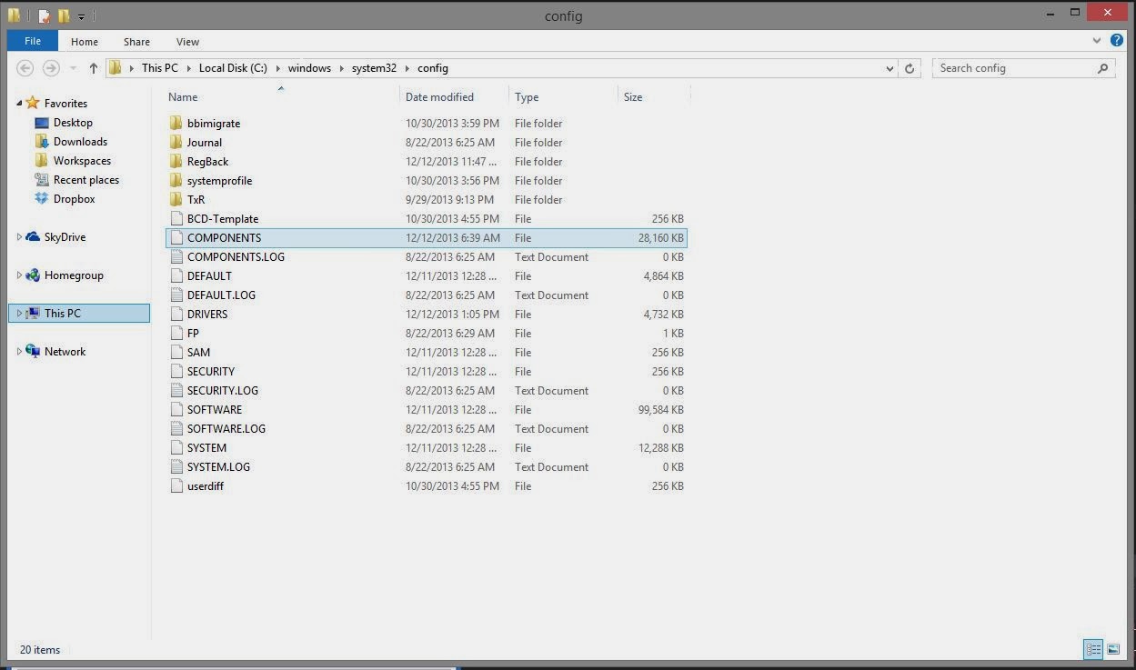Sort files by clicking the Size column header
The height and width of the screenshot is (670, 1136).
pyautogui.click(x=633, y=96)
